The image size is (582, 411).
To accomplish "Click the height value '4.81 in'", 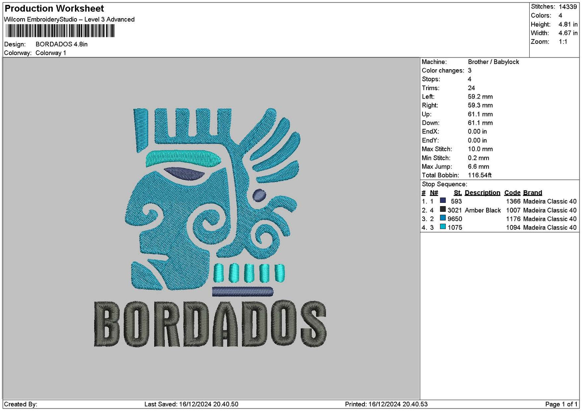I will (568, 25).
